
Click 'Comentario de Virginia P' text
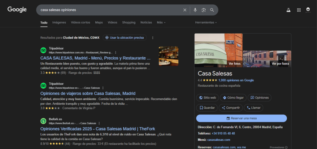coord(79,108)
